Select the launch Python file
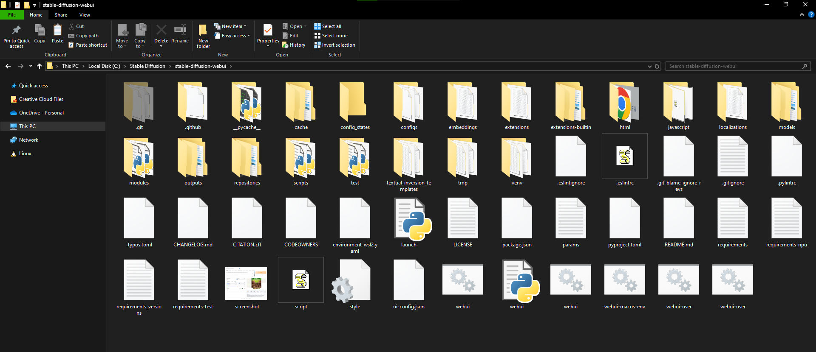This screenshot has height=352, width=816. (409, 223)
